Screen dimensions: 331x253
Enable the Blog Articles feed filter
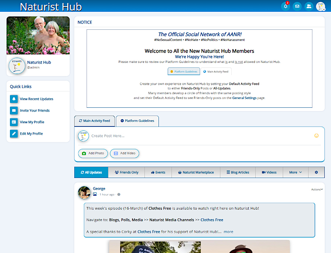[238, 172]
